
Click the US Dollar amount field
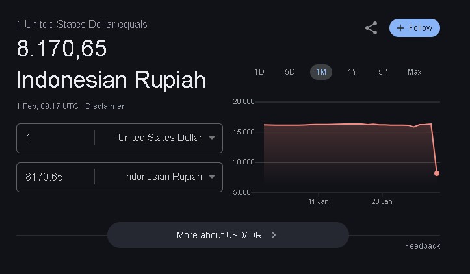pos(55,138)
